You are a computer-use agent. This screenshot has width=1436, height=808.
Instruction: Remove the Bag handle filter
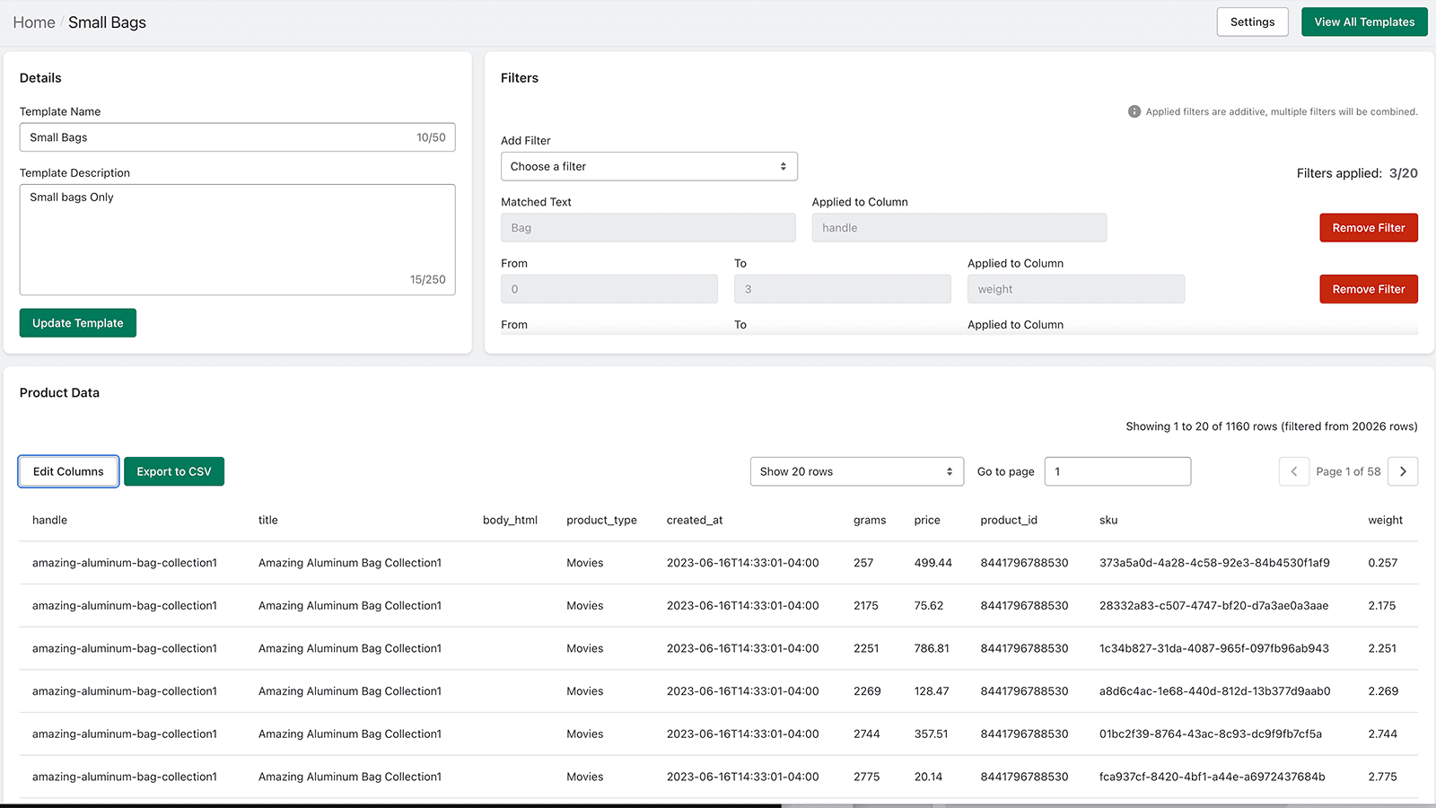[1368, 227]
